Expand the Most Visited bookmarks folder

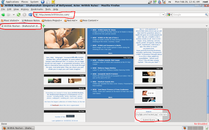pos(10,21)
